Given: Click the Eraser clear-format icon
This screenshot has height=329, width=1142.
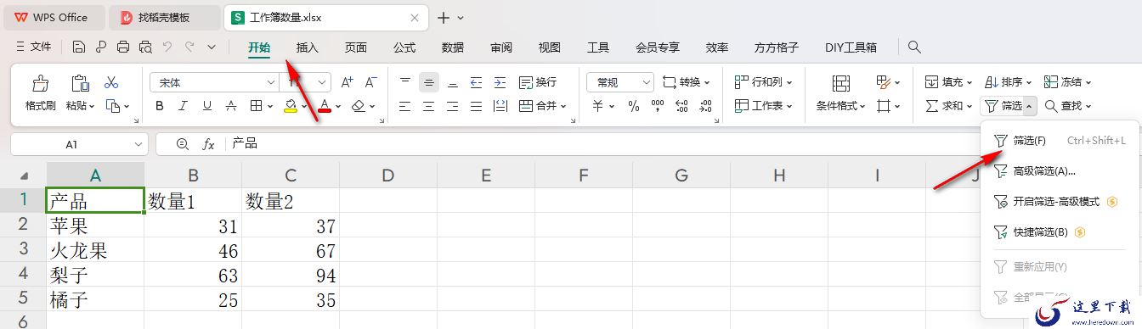Looking at the screenshot, I should pyautogui.click(x=358, y=106).
